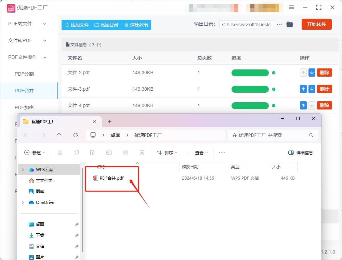
Task: Click the progress bar for 文件-2.pdf
Action: tap(250, 73)
